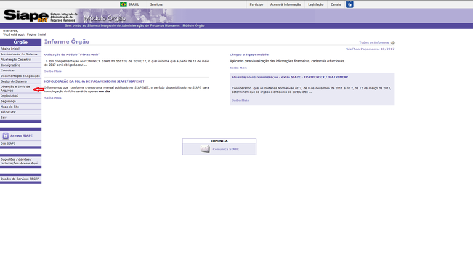Click the Acesso SIAPE lock icon
Viewport: 473px width, 266px height.
(6, 135)
